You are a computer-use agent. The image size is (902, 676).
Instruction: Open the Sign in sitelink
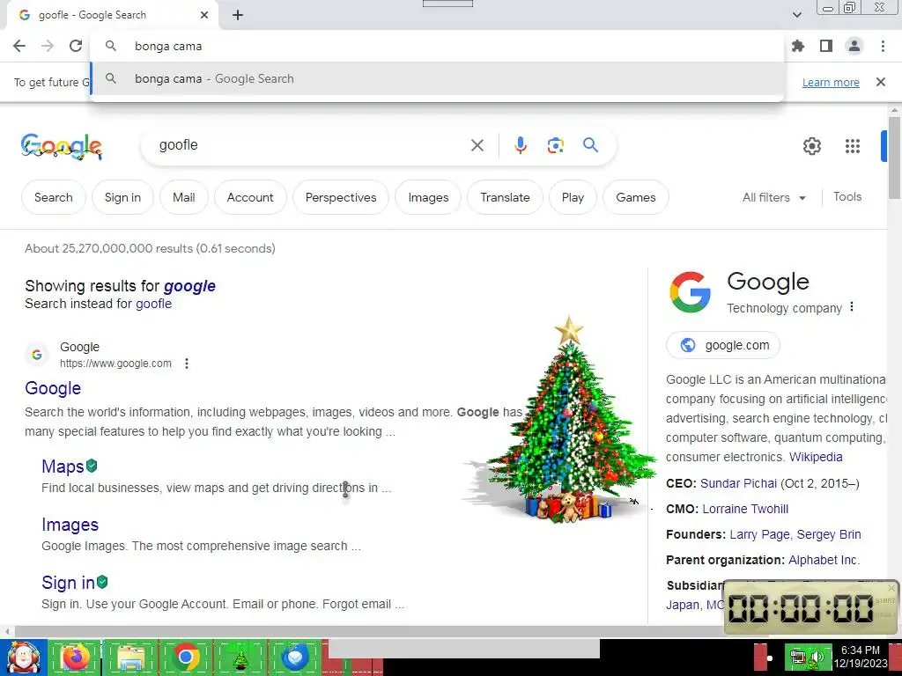pos(68,583)
